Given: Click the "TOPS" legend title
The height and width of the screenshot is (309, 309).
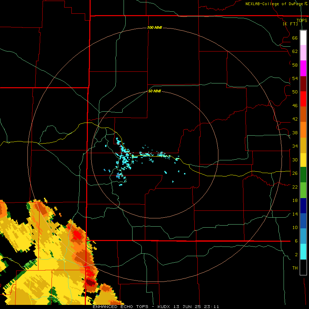Looking at the screenshot, I should pyautogui.click(x=302, y=20).
